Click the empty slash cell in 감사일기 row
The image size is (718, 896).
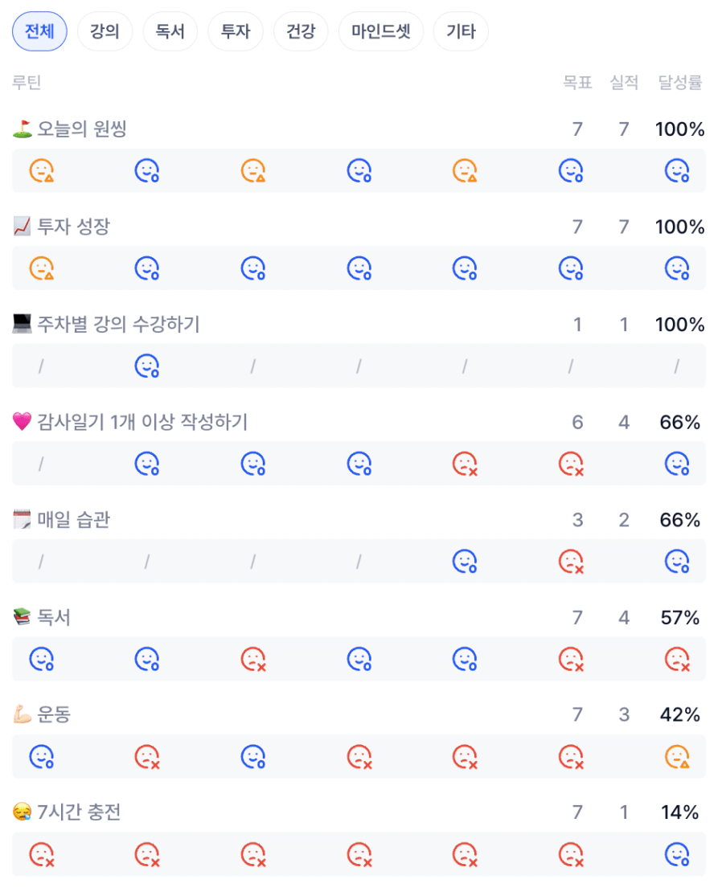(41, 464)
